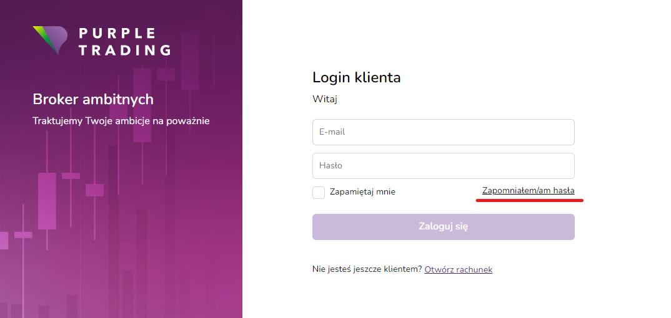Click the word TRADING in the logo
The width and height of the screenshot is (671, 318).
pos(124,50)
